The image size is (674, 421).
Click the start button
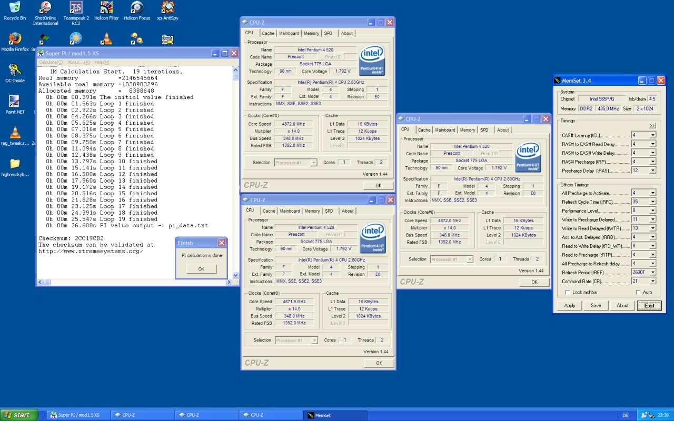pos(19,415)
